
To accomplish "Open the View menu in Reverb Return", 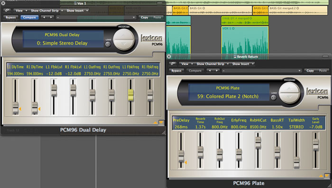I will tap(186, 64).
